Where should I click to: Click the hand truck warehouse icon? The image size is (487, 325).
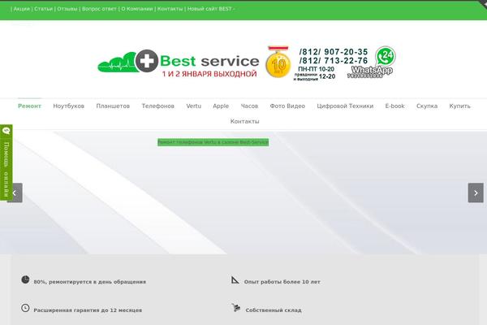tap(236, 308)
